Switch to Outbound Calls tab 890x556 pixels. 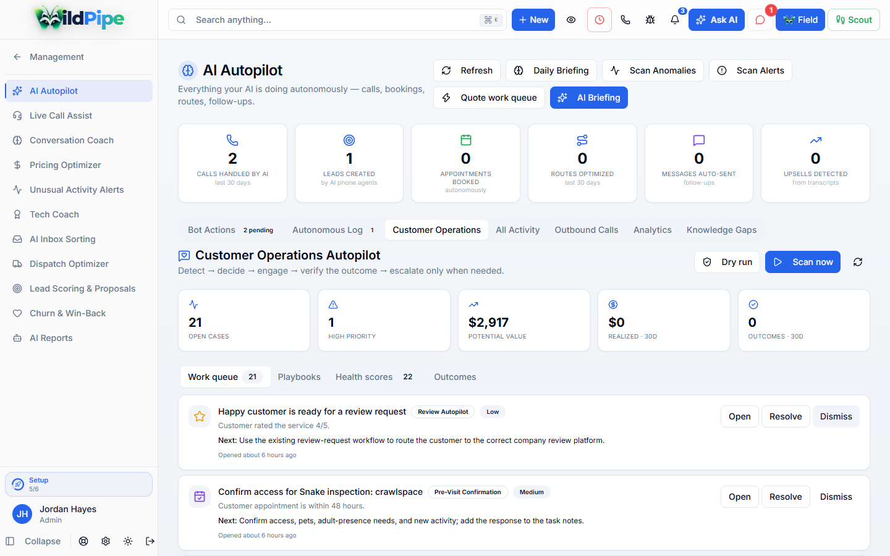pyautogui.click(x=587, y=230)
